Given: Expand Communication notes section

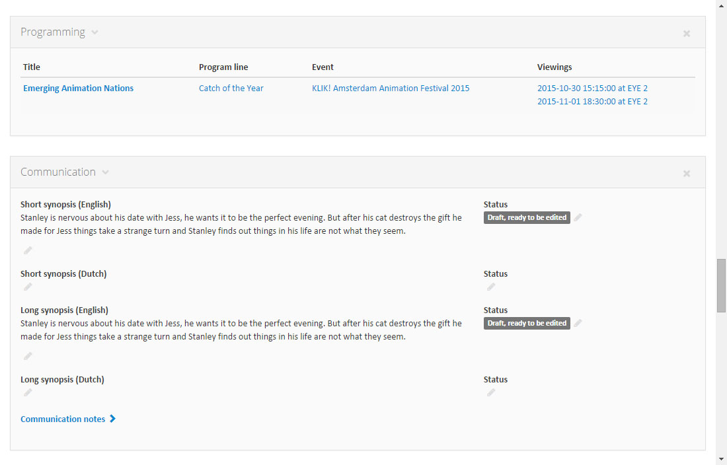Looking at the screenshot, I should coord(68,419).
